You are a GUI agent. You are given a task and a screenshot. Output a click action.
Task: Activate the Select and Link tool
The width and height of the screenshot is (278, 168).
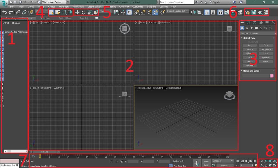pos(18,12)
